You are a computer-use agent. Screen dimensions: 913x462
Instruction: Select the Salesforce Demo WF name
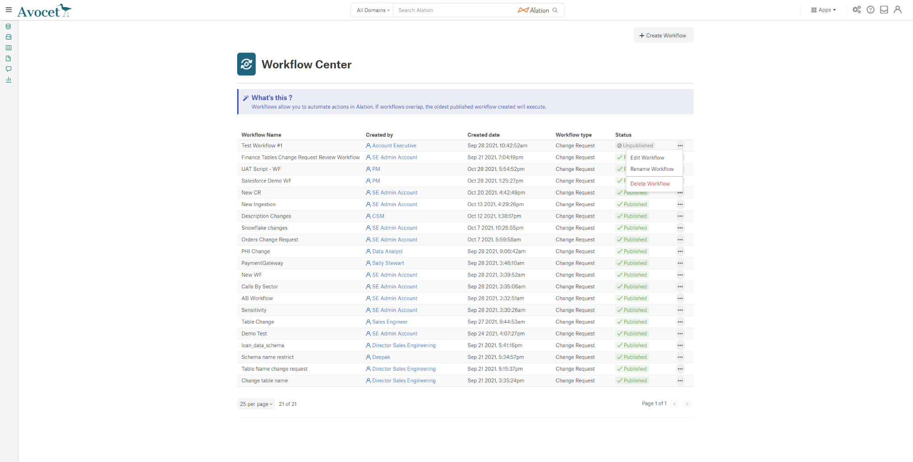click(266, 181)
